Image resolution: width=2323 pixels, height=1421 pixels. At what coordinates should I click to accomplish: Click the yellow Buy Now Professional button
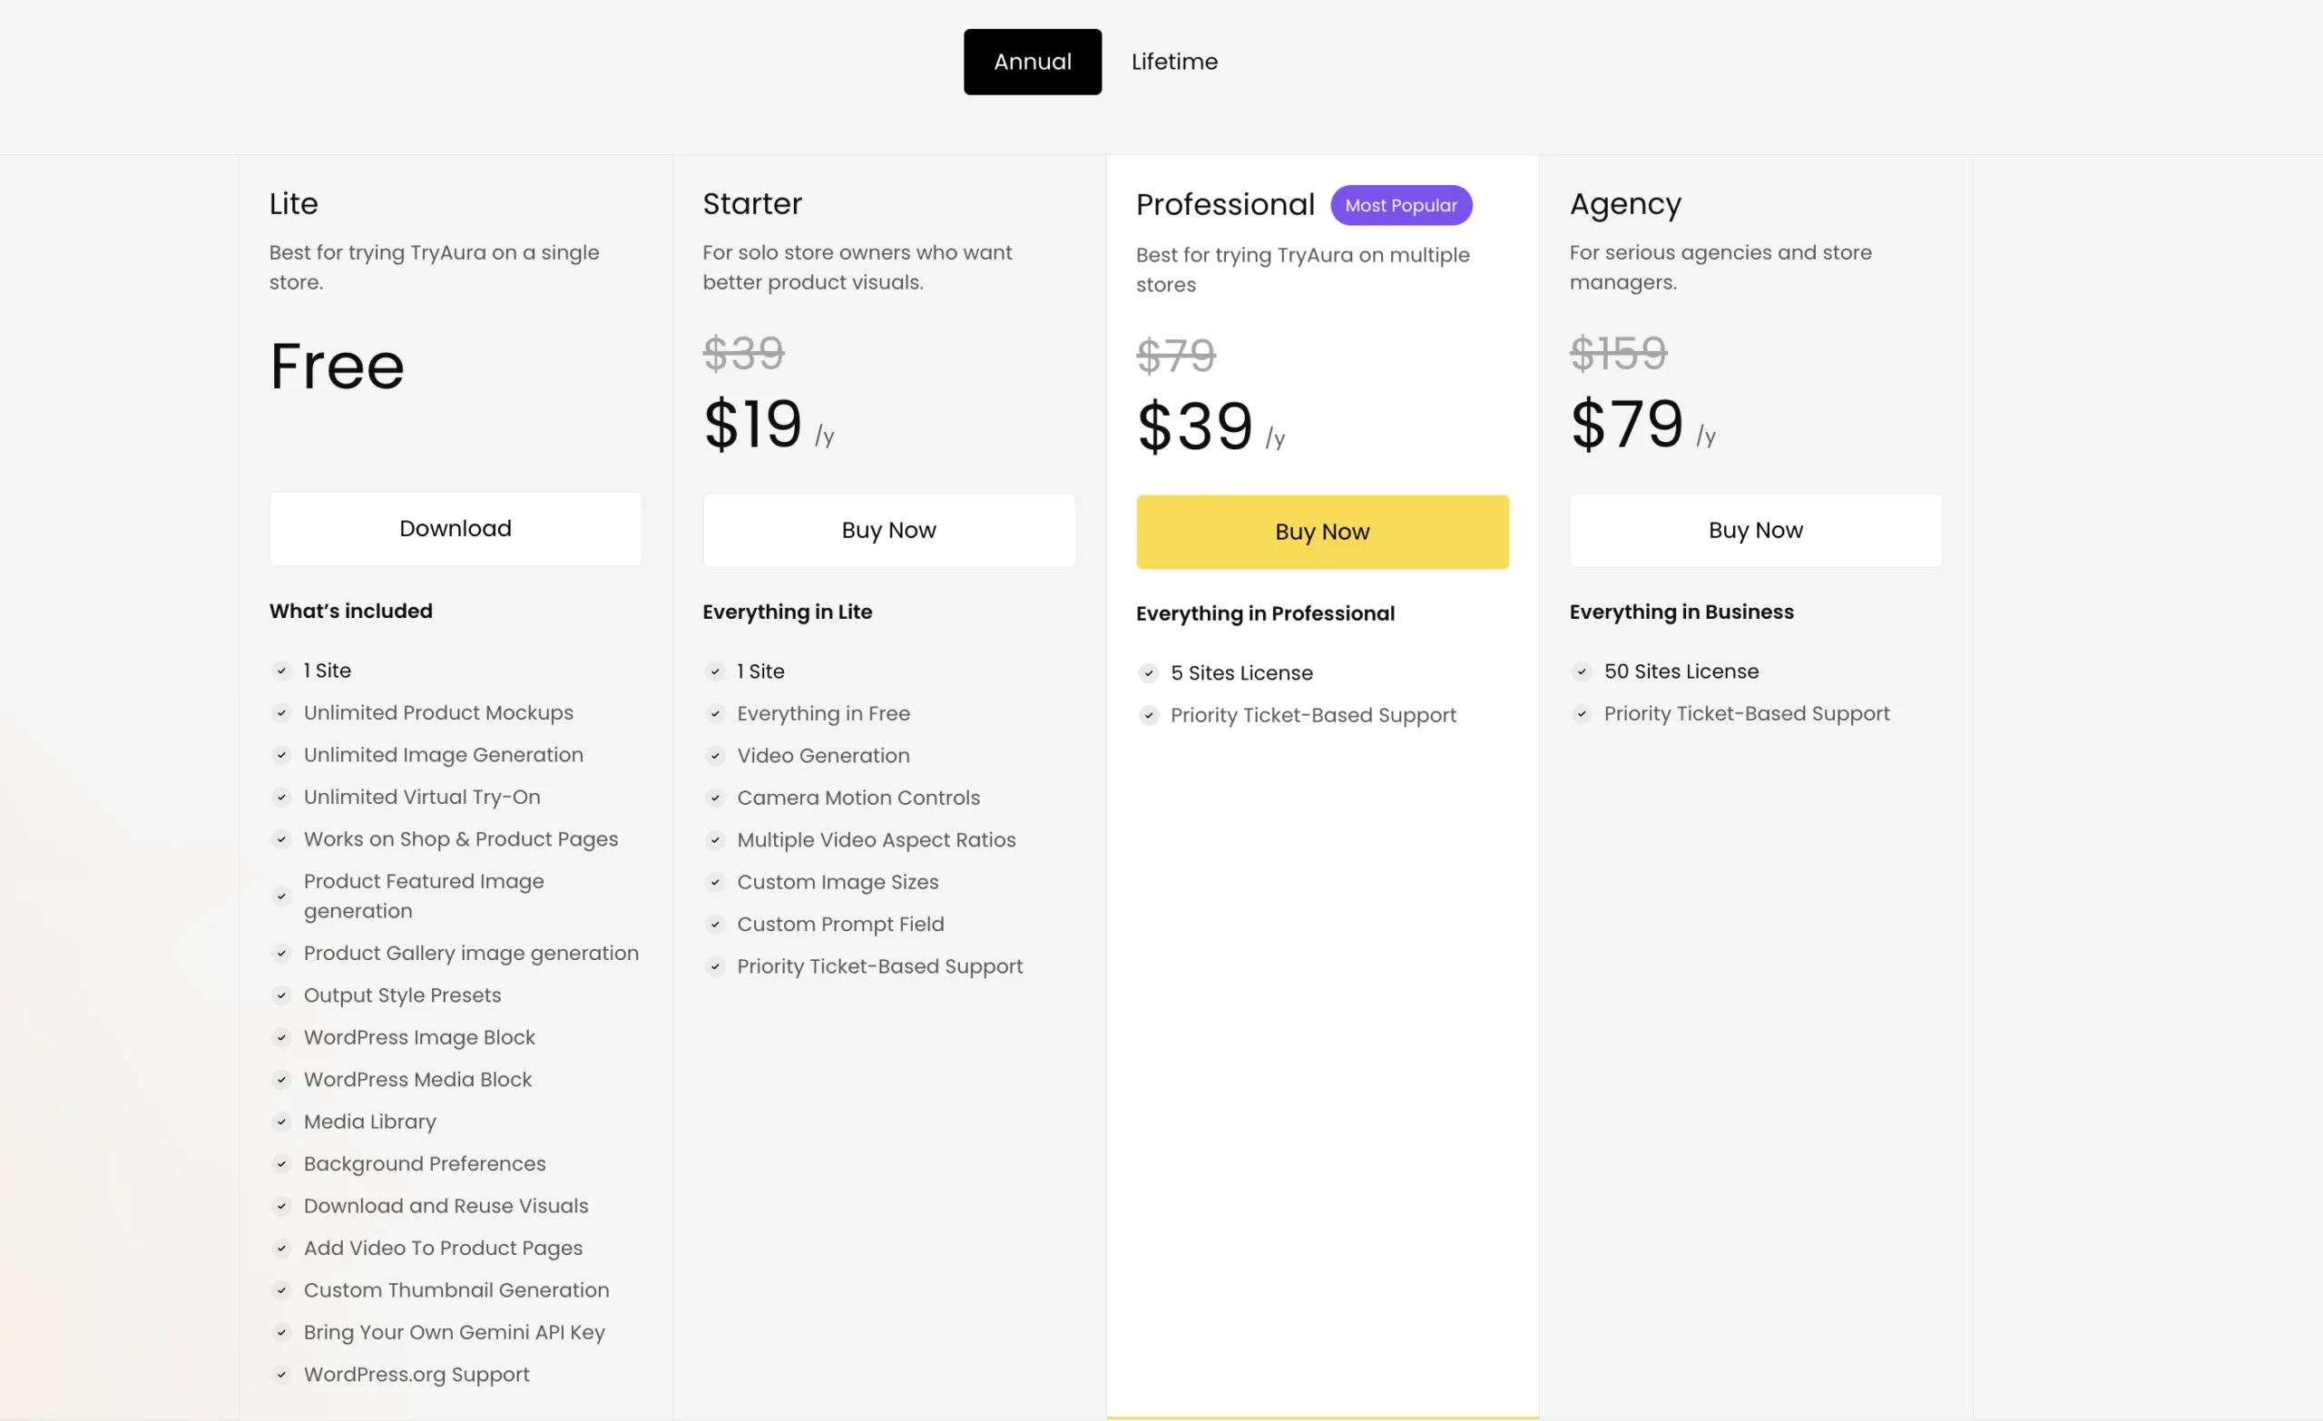point(1322,532)
